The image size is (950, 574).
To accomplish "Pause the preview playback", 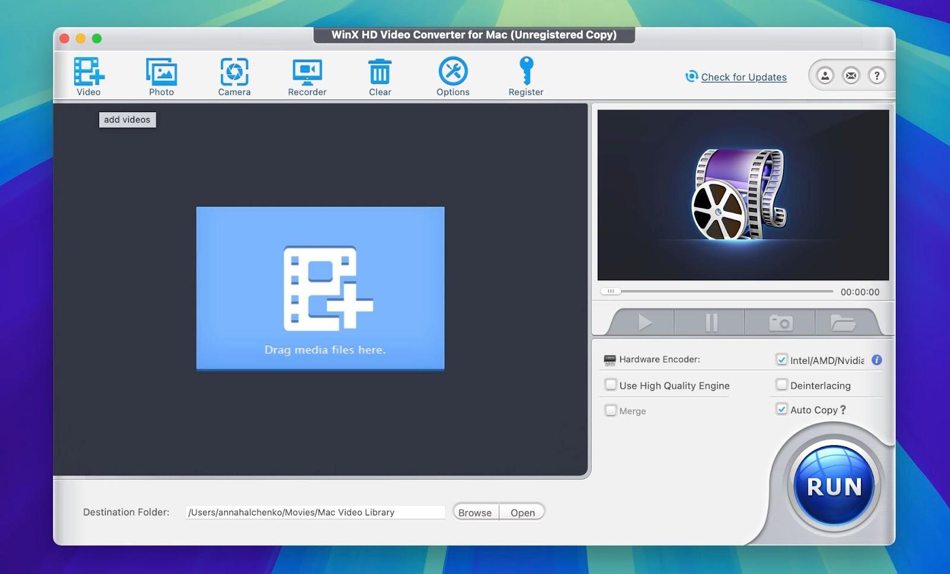I will [711, 323].
